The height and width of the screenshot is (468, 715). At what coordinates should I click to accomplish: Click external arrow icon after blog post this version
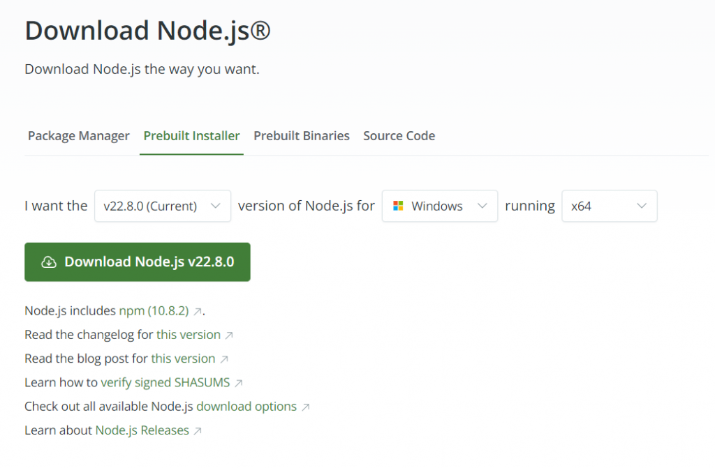pos(223,359)
